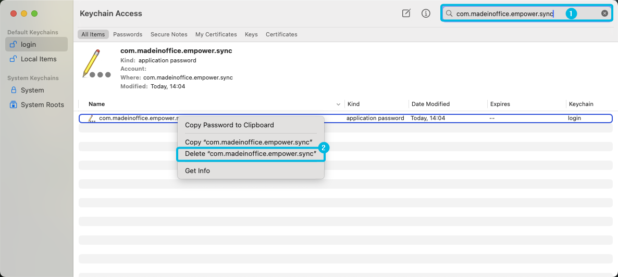Viewport: 618px width, 277px height.
Task: Switch to the Passwords tab
Action: 128,34
